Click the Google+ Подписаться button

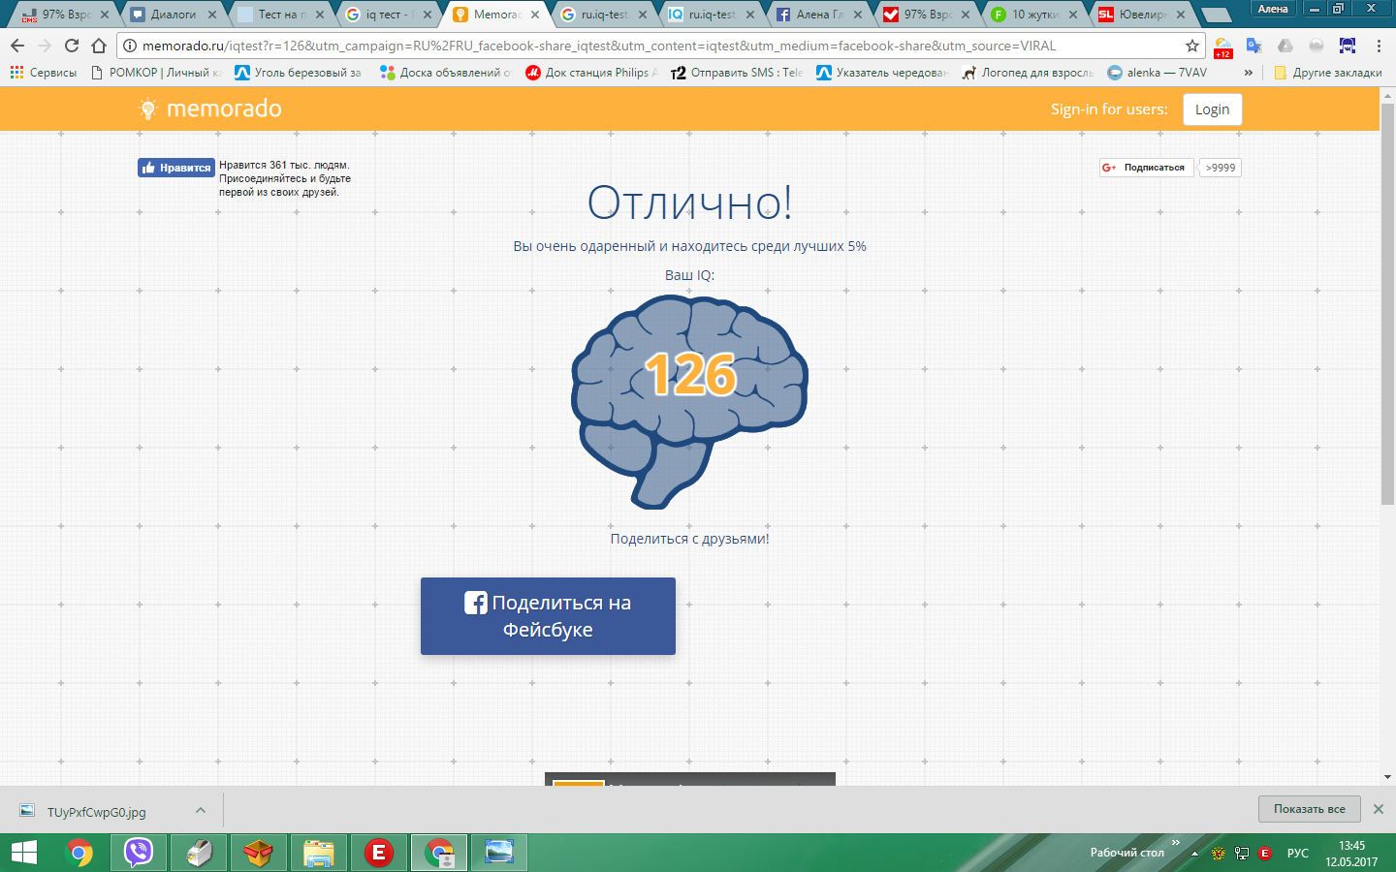coord(1145,168)
